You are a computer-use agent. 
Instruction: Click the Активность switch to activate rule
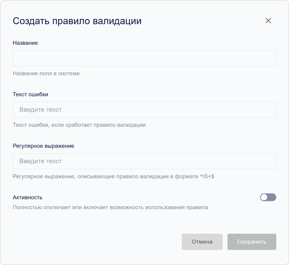coord(268,197)
